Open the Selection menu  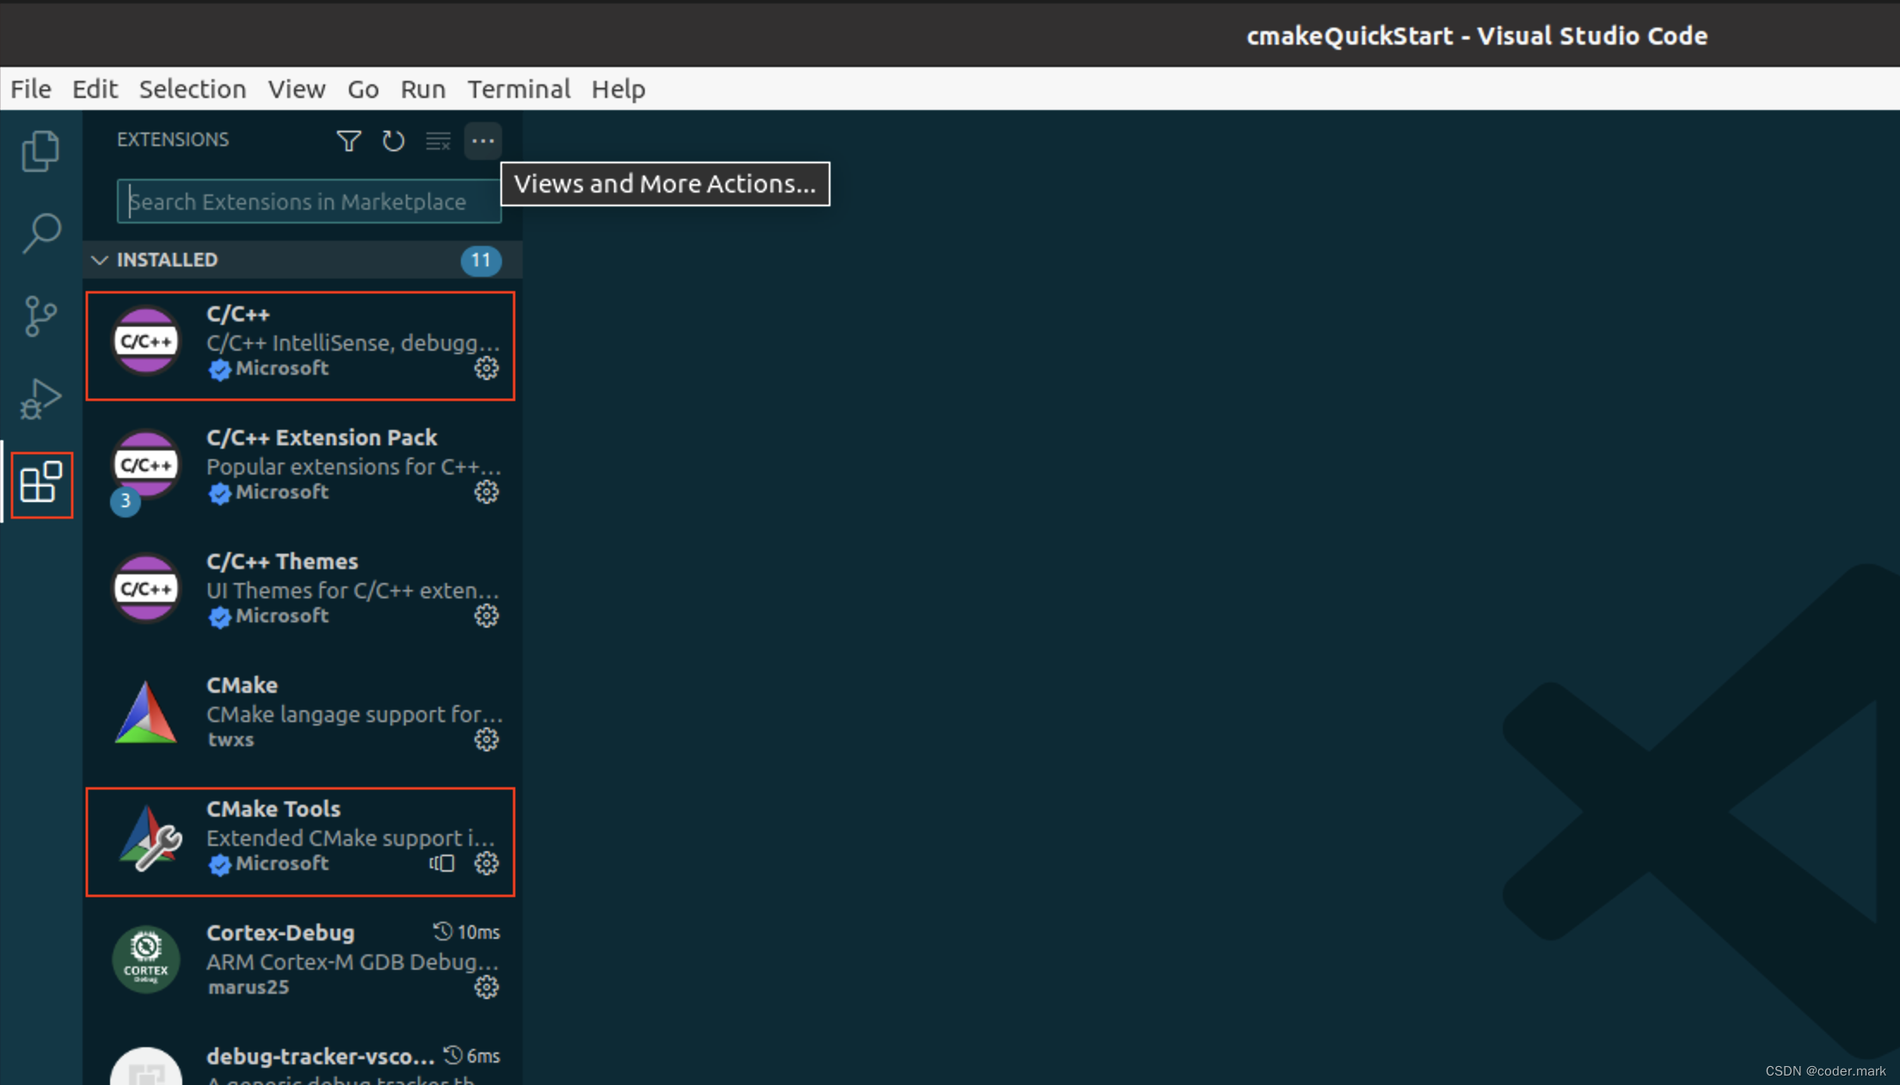tap(193, 89)
